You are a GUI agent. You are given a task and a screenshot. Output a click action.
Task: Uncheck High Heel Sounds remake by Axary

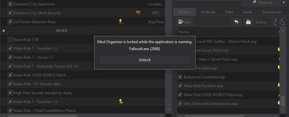pos(10,93)
